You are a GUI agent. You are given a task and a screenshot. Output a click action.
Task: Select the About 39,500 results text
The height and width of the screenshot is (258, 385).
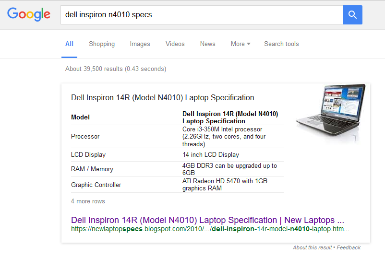(116, 69)
